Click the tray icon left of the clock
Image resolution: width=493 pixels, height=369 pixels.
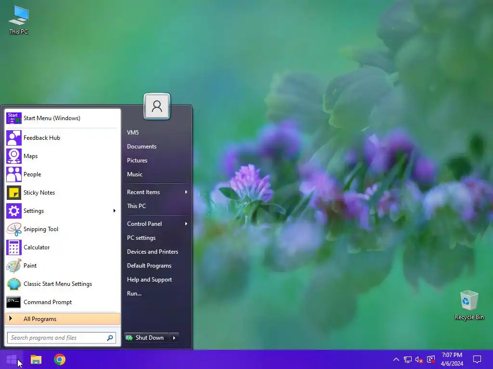tap(431, 359)
